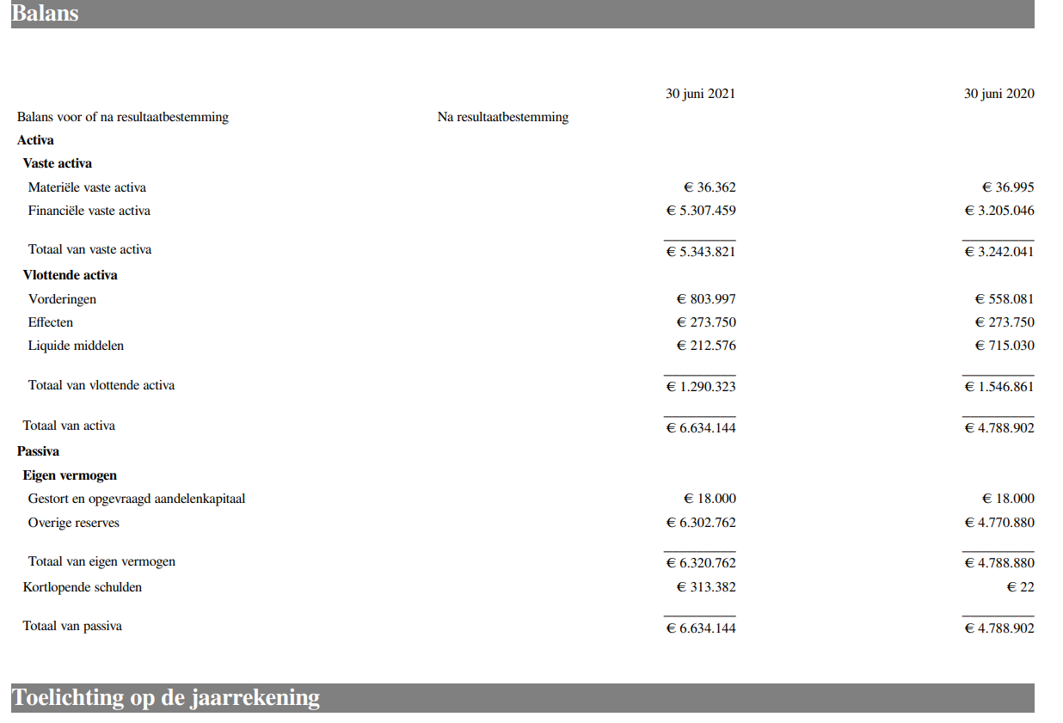Click "Balans voor of na resultaatbestemming" label

123,117
